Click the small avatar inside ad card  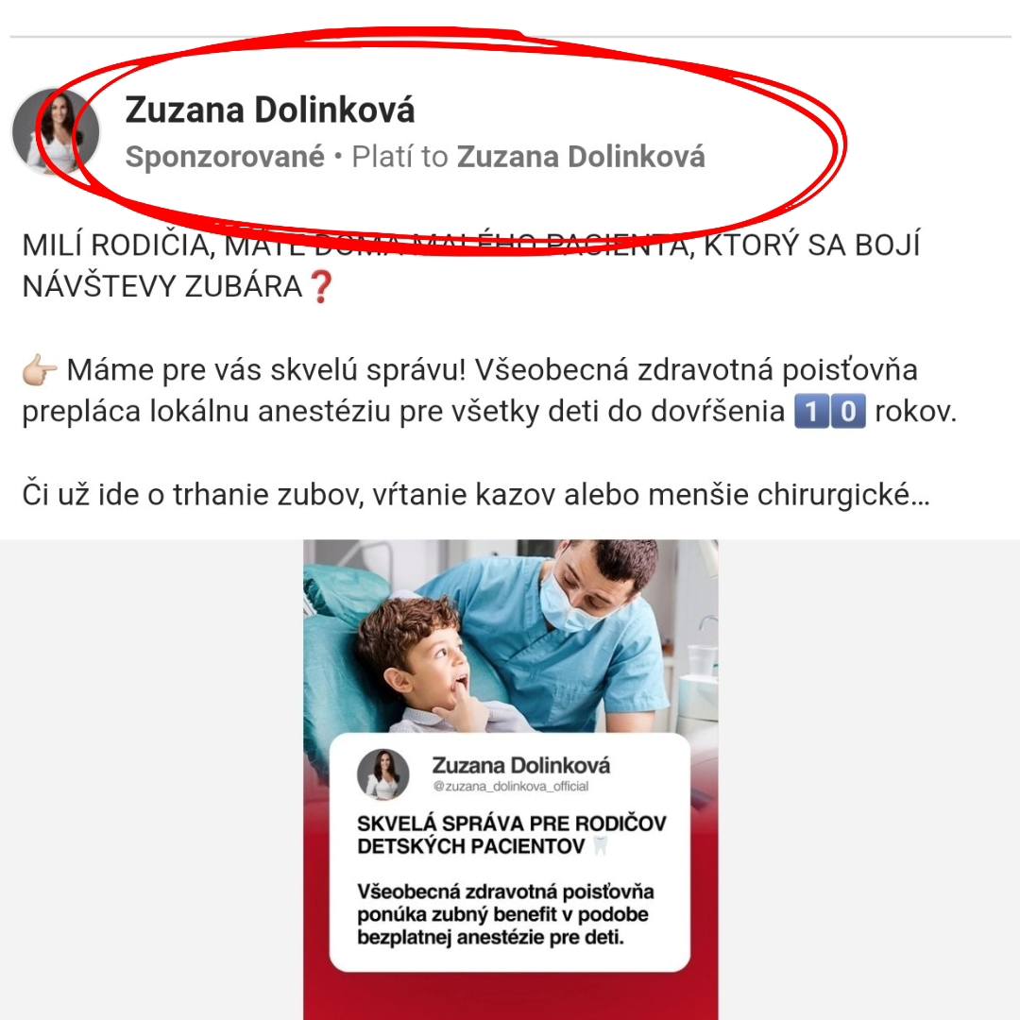[383, 774]
